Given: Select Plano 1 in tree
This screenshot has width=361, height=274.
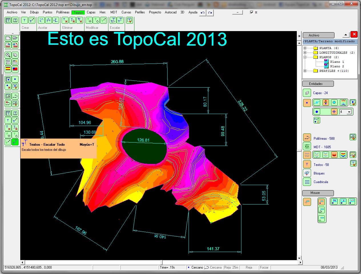Looking at the screenshot, I should (x=337, y=62).
